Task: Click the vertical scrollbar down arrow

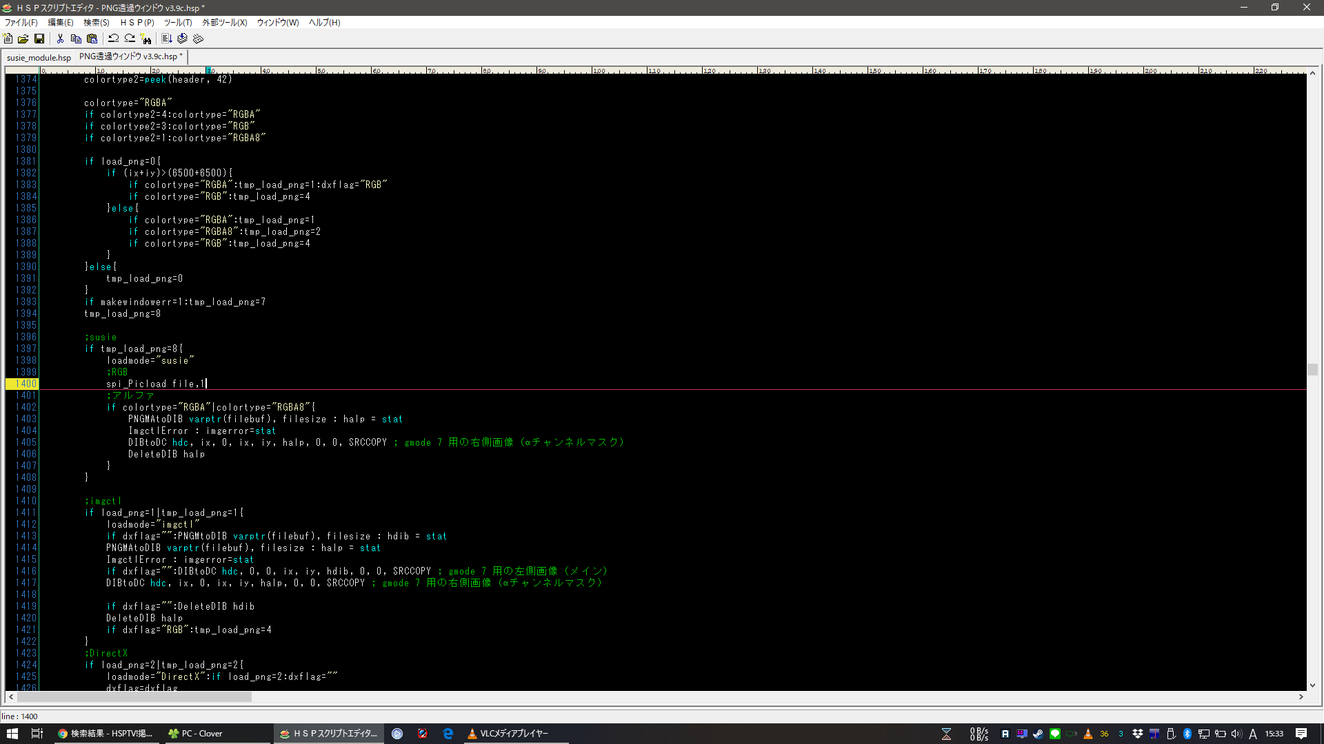Action: (x=1312, y=685)
